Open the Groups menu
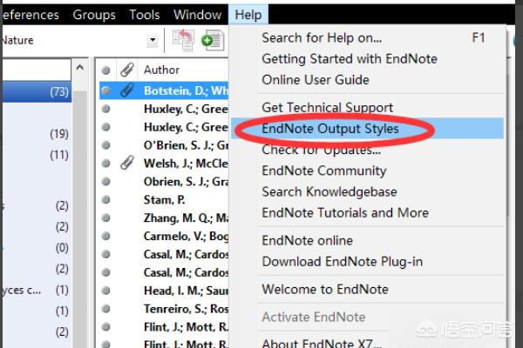Screen dimensions: 523x348 (94, 15)
